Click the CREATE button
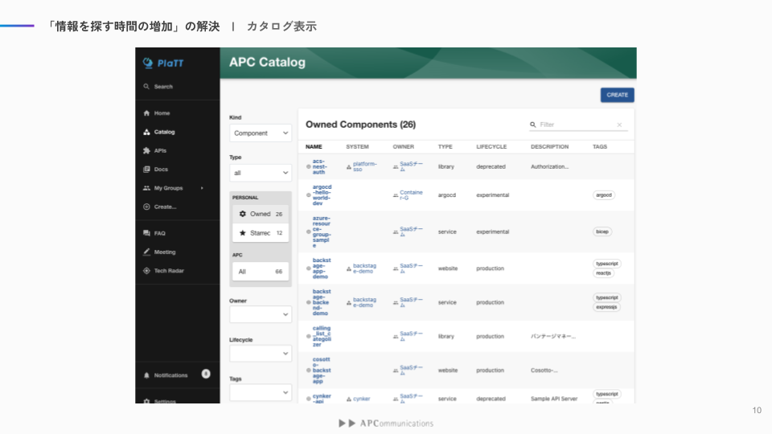 tap(618, 95)
